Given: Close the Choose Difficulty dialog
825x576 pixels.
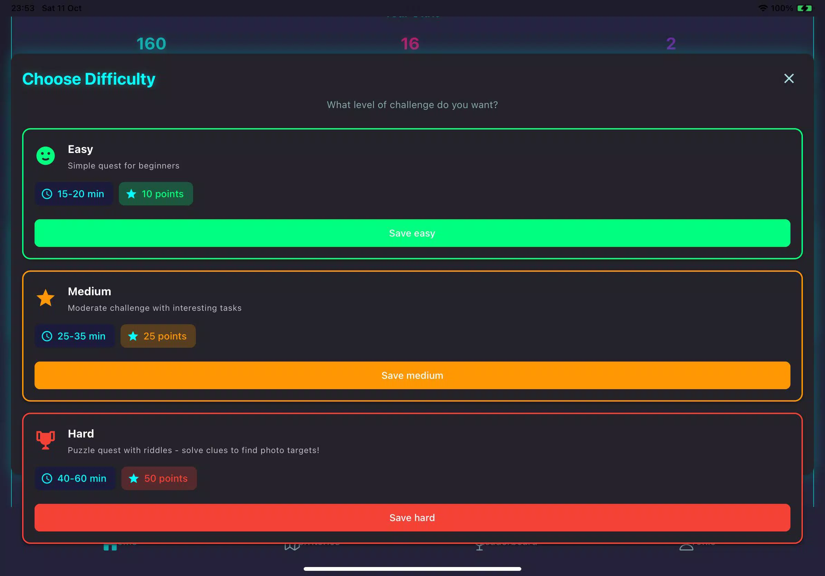Looking at the screenshot, I should [789, 79].
